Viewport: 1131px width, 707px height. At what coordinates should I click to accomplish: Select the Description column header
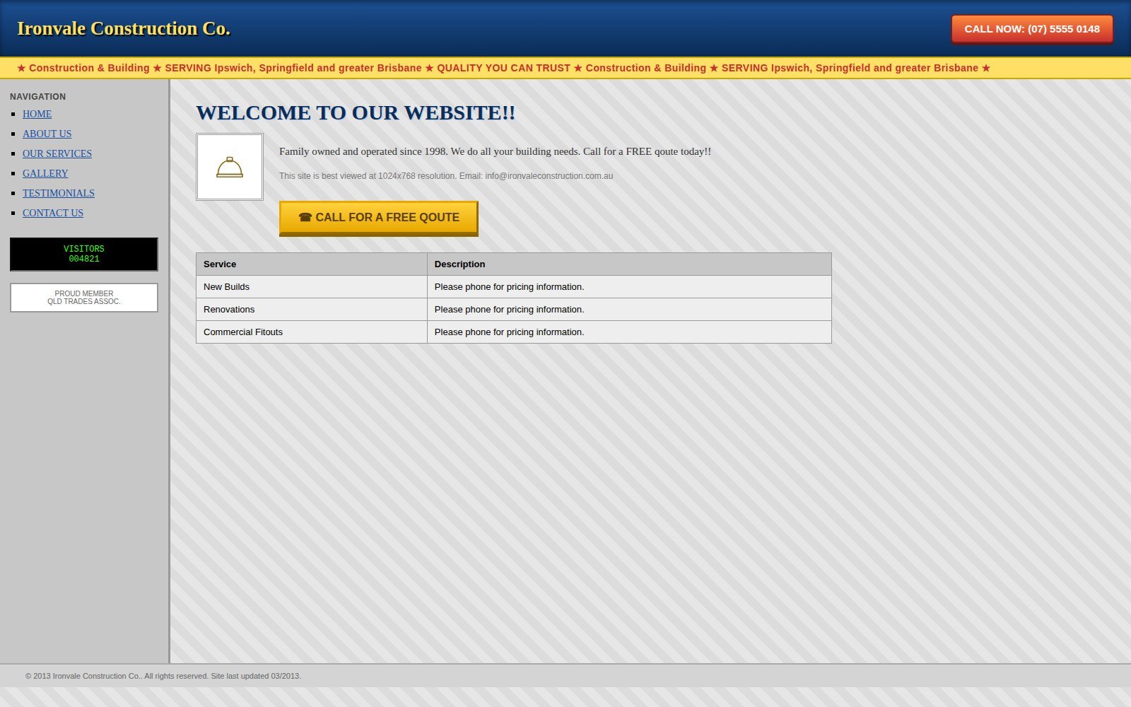629,264
